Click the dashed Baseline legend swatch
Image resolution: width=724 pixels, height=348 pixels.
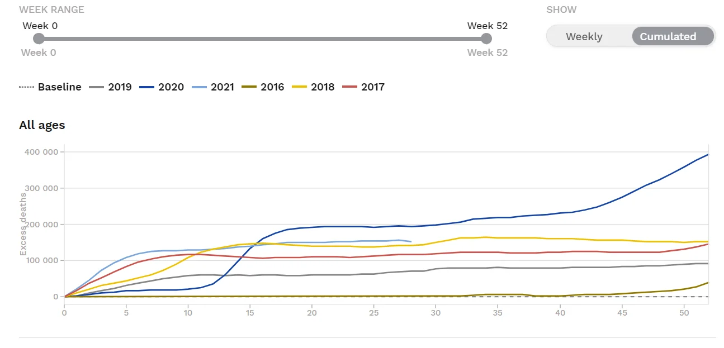(26, 87)
